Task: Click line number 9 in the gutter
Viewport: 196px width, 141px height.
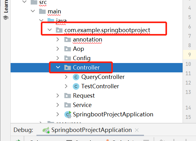Action: [189, 55]
